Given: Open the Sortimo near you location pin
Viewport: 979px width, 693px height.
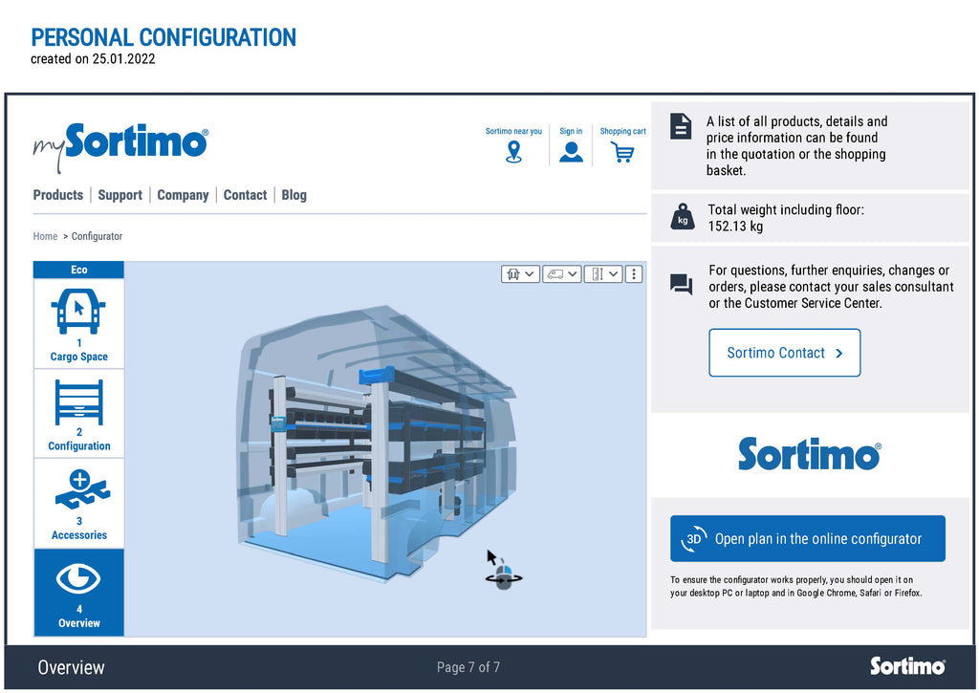Looking at the screenshot, I should coord(513,152).
